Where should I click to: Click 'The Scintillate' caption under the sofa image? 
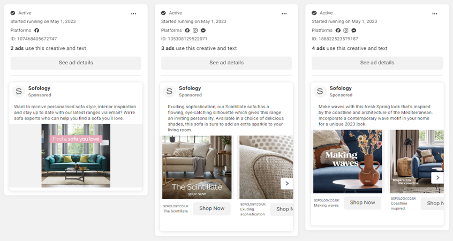(x=176, y=211)
